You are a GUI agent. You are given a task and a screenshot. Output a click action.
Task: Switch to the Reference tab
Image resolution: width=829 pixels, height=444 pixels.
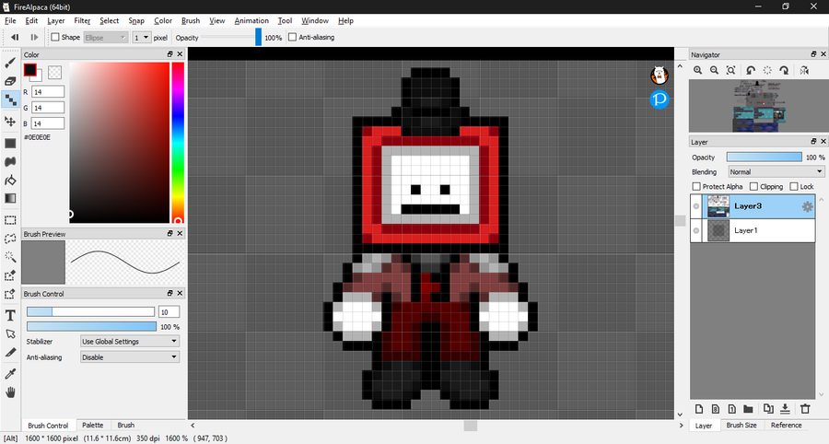(787, 425)
